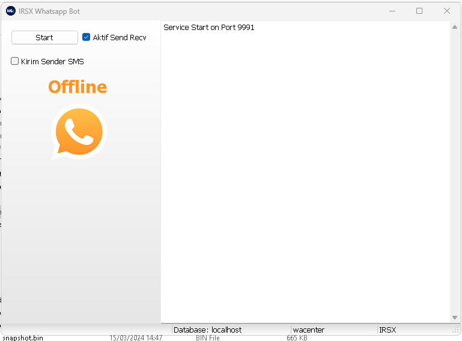Click the 'BIN File' type cell in background window
This screenshot has height=341, width=462.
click(208, 338)
